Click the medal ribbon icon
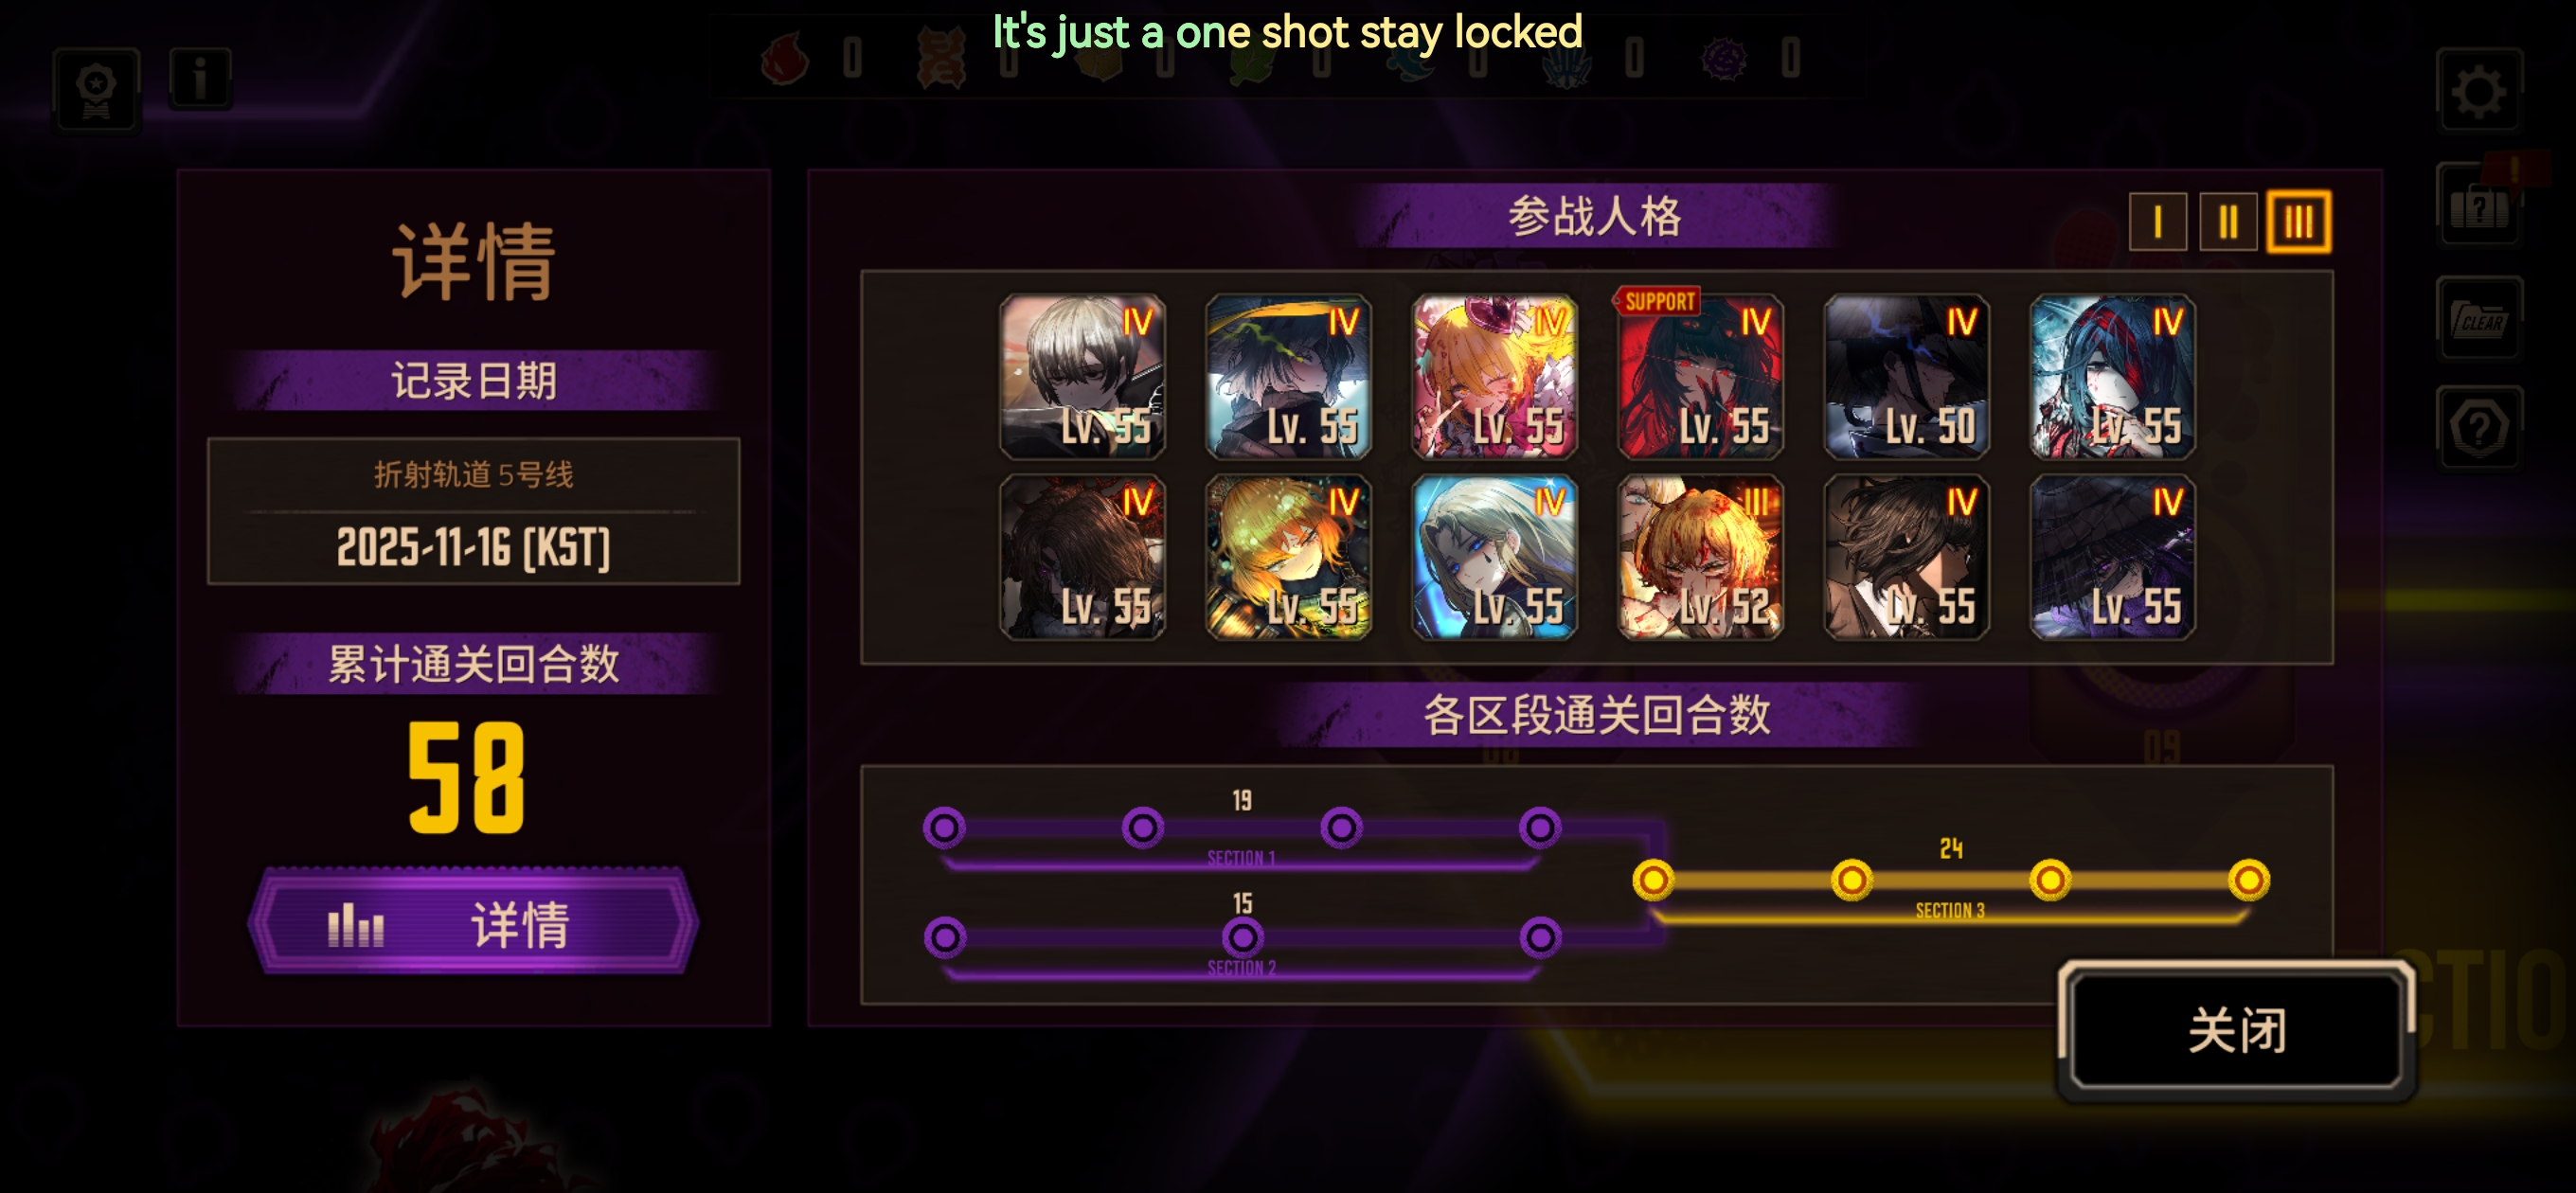The width and height of the screenshot is (2576, 1193). [97, 89]
